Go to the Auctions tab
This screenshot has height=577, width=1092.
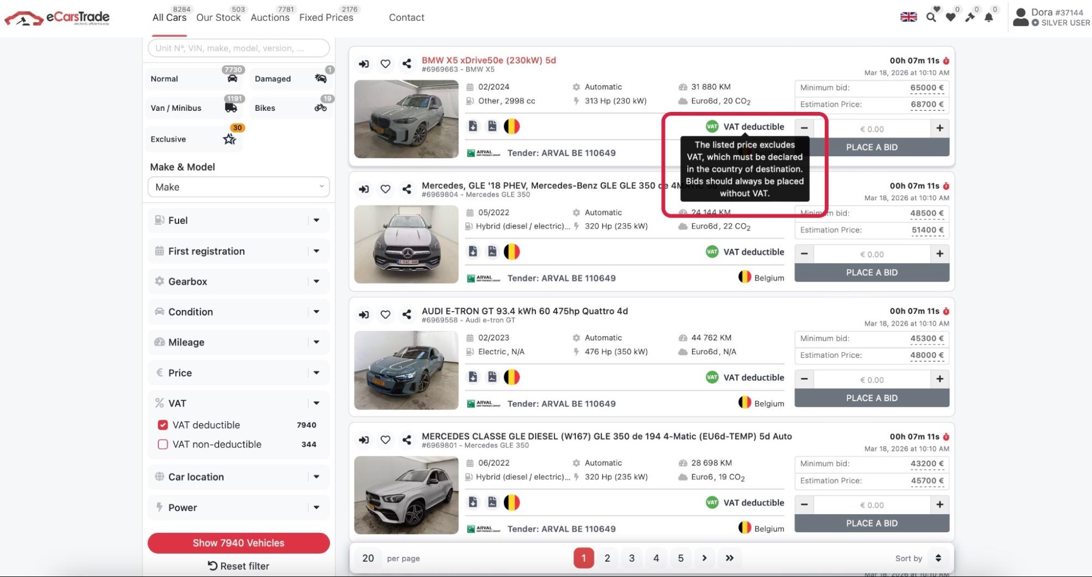point(270,17)
